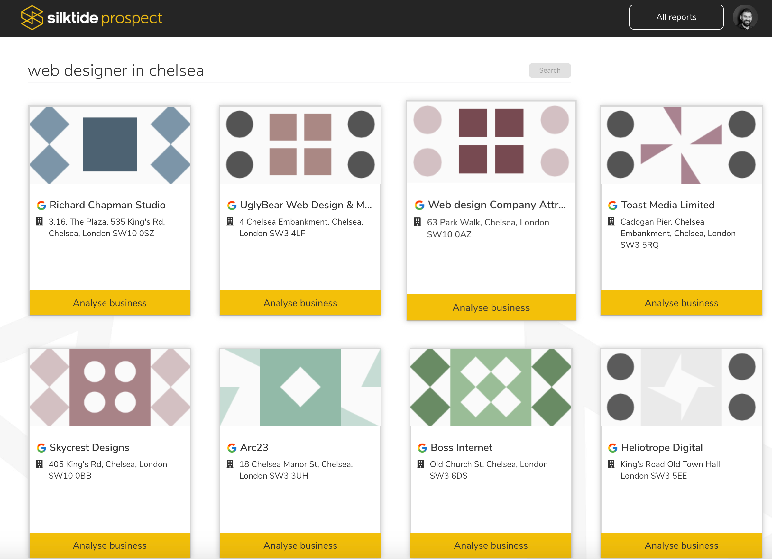Analyse business for Richard Chapman Studio
Image resolution: width=772 pixels, height=559 pixels.
(x=110, y=303)
